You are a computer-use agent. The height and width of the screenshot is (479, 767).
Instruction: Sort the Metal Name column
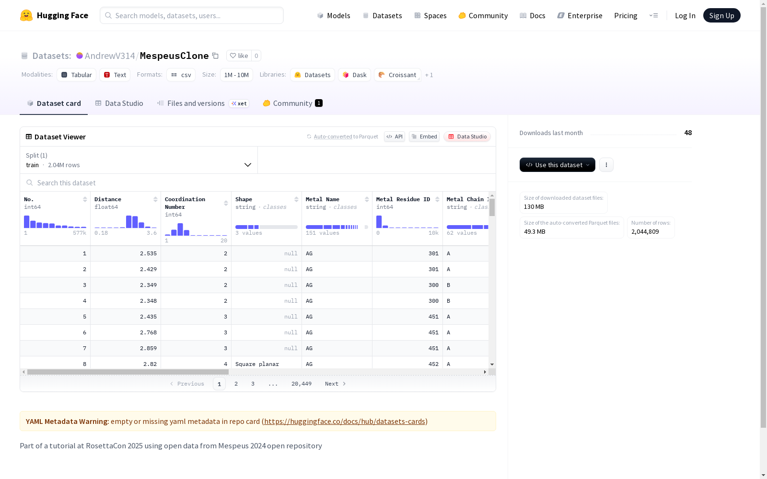pyautogui.click(x=367, y=199)
